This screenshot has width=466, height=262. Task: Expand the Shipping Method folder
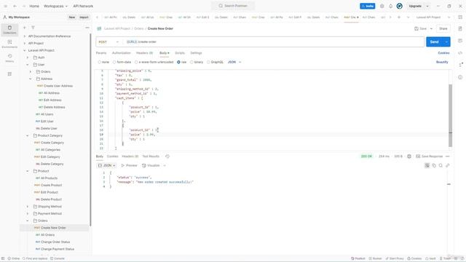28,207
